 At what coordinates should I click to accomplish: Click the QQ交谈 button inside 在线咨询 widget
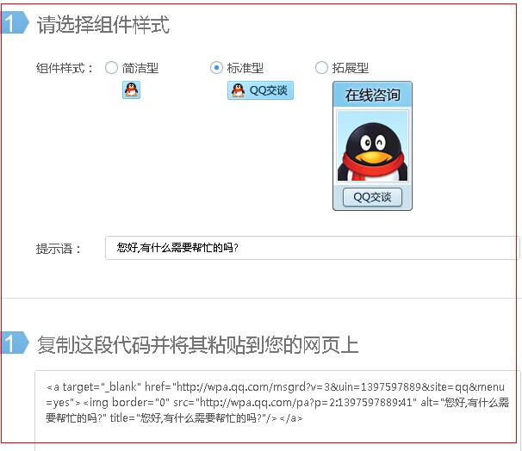372,197
